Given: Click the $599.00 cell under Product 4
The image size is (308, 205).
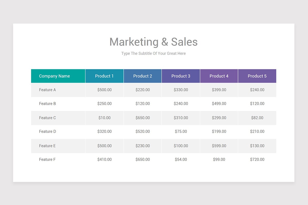Looking at the screenshot, I should (219, 146).
